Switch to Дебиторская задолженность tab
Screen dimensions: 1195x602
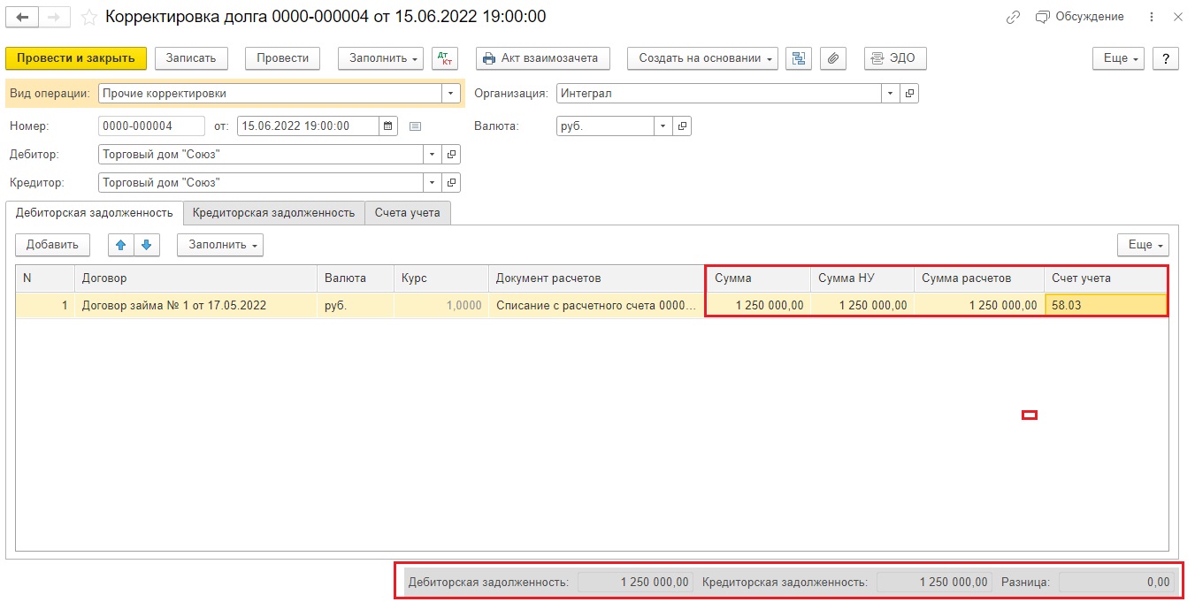[94, 213]
